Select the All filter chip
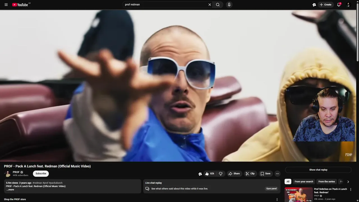359x202 pixels. point(288,182)
